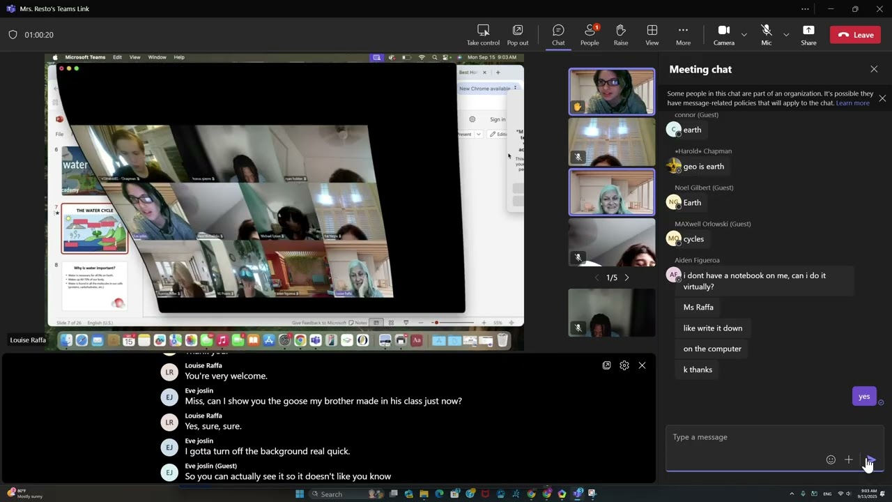The image size is (892, 502).
Task: Open Finder in the shared Mac dock
Action: tap(66, 340)
